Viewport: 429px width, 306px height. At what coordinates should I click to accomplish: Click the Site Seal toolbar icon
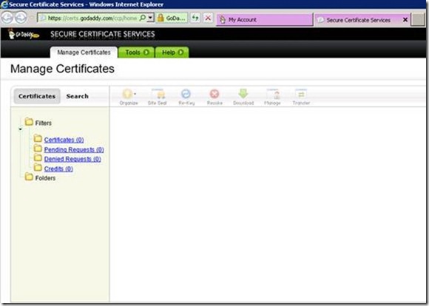click(x=158, y=94)
